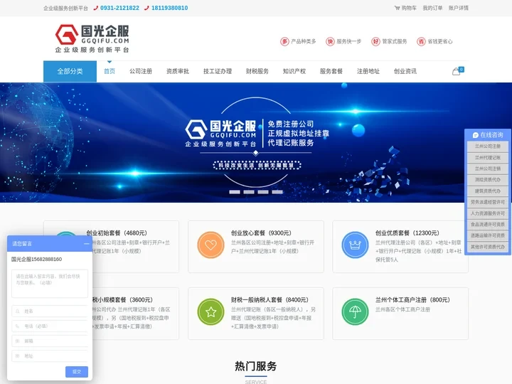Select second banner carousel indicator
The width and height of the screenshot is (512, 384).
pos(249,192)
